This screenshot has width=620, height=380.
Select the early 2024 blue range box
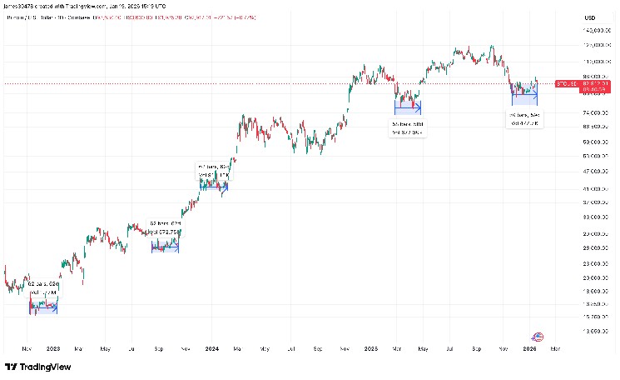[213, 185]
